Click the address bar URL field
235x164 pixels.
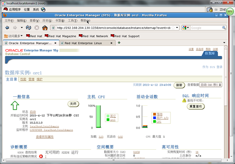[114, 28]
